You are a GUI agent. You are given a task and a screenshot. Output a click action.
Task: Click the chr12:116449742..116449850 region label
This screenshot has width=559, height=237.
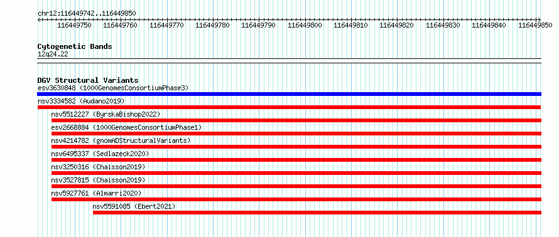click(87, 13)
